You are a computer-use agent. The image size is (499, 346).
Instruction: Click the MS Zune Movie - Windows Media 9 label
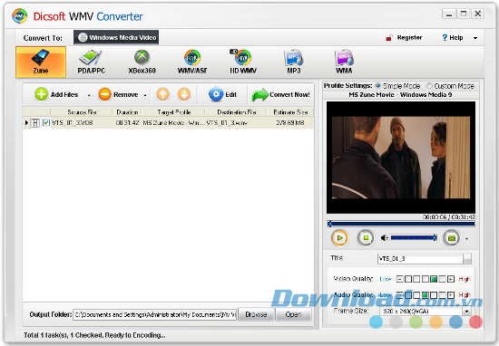tap(400, 95)
